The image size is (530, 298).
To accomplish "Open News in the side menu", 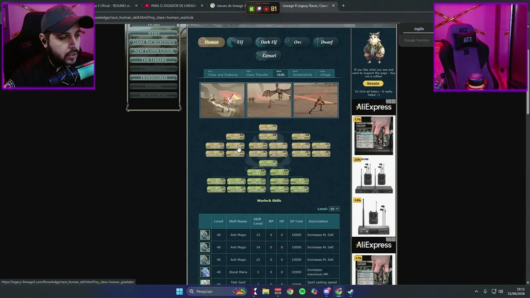I will 154,34.
